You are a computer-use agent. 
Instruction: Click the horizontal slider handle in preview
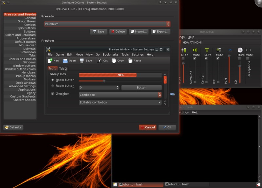[x=104, y=81]
